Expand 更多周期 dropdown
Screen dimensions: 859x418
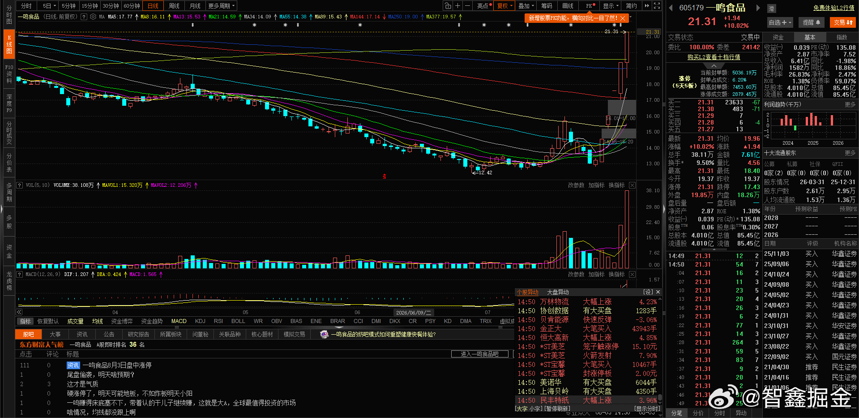coord(222,6)
